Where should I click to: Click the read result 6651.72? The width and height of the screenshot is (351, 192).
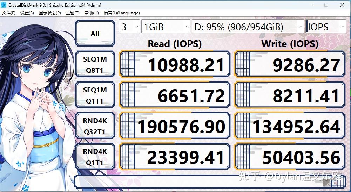[x=175, y=95]
